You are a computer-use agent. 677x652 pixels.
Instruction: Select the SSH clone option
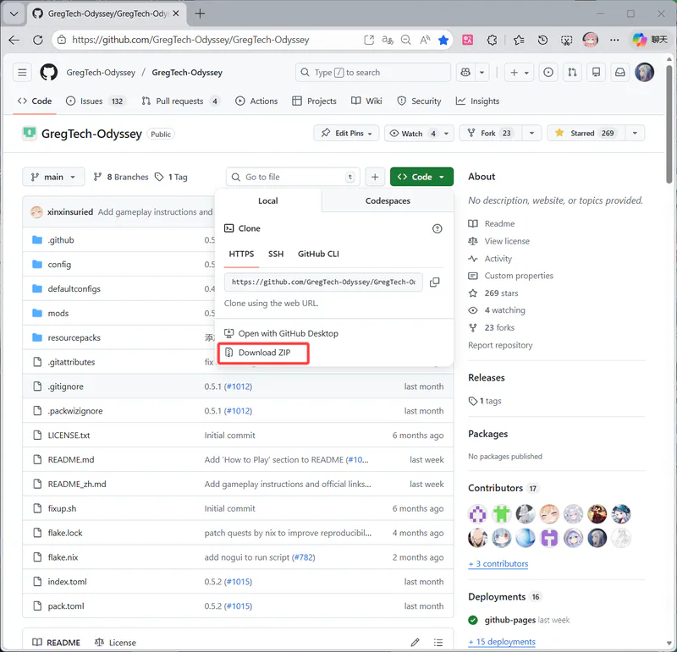(x=276, y=255)
